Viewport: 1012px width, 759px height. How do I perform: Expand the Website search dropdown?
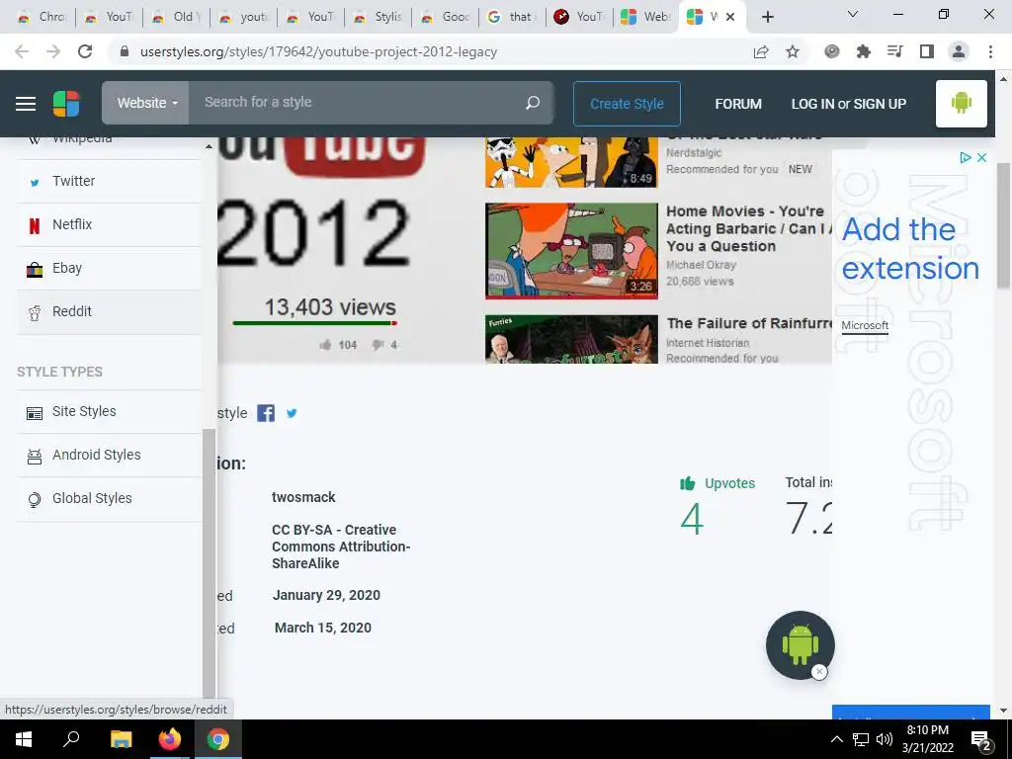click(146, 103)
